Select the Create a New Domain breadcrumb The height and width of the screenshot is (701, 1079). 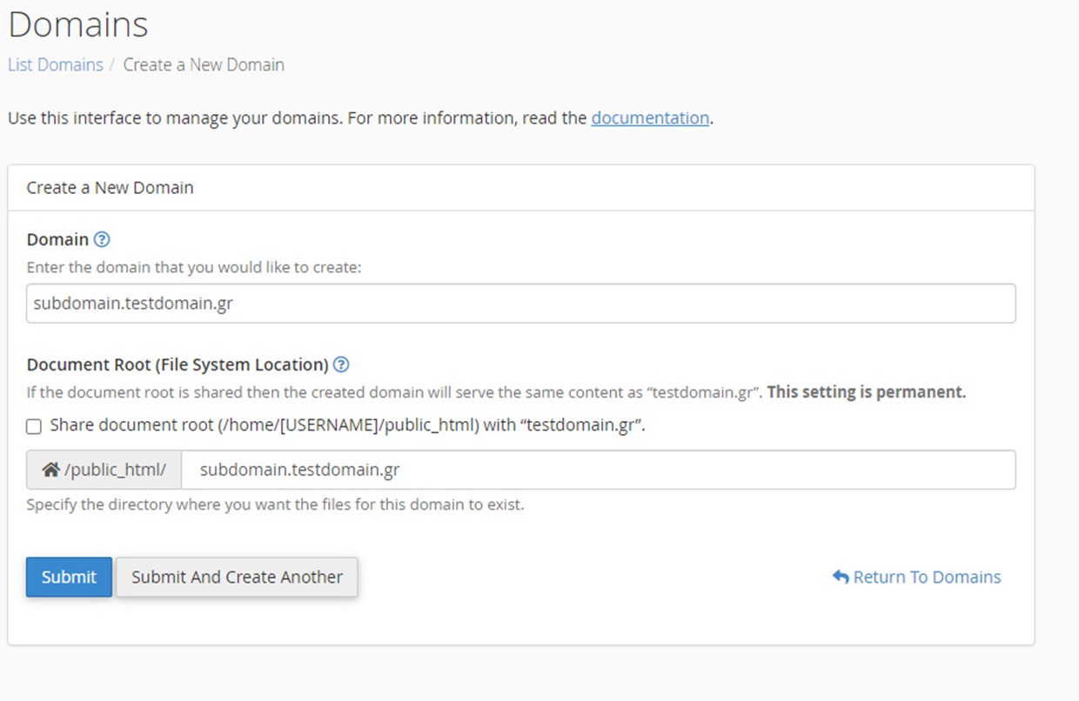204,65
